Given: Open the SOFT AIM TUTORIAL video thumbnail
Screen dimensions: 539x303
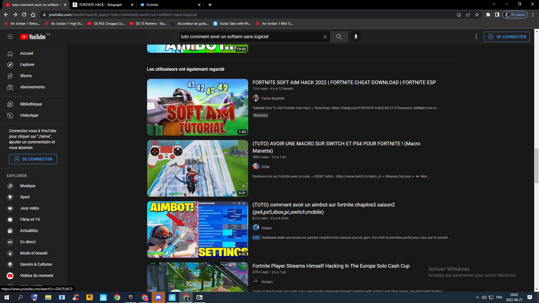Looking at the screenshot, I should click(x=197, y=107).
